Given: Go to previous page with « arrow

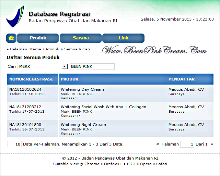Looking at the screenshot, I should (x=158, y=144).
